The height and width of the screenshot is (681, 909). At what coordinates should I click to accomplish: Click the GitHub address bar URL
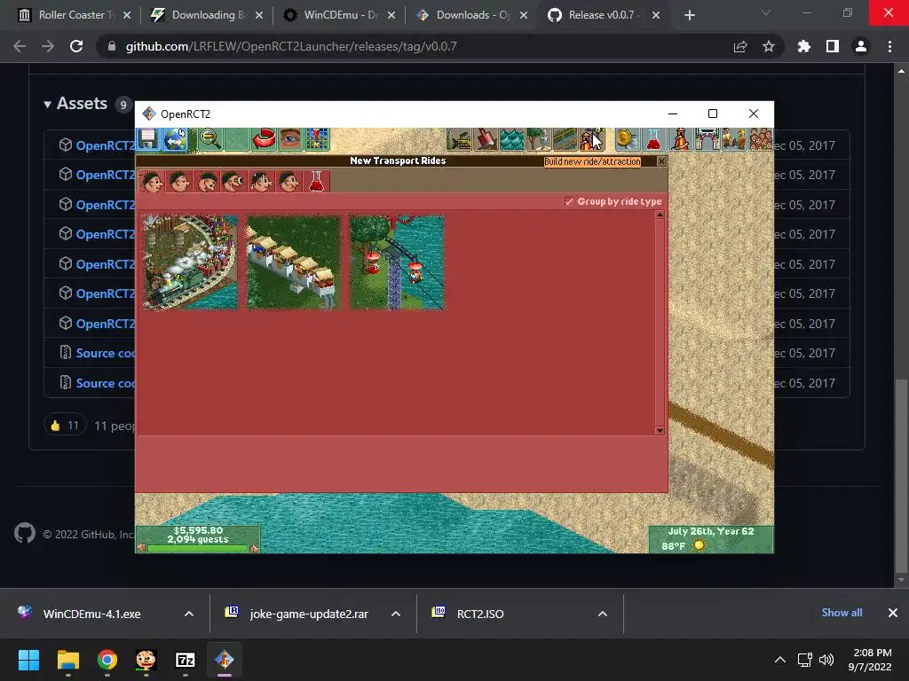pyautogui.click(x=291, y=46)
